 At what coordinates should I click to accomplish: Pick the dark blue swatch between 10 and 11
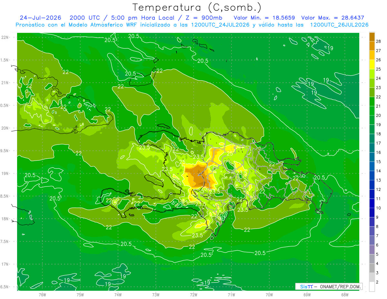(372, 204)
